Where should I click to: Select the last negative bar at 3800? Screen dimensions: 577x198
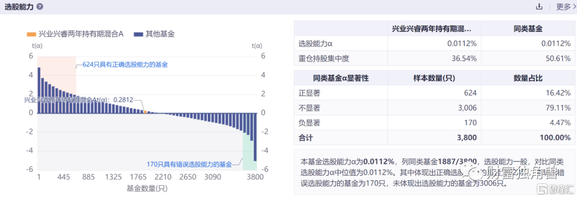click(x=255, y=137)
